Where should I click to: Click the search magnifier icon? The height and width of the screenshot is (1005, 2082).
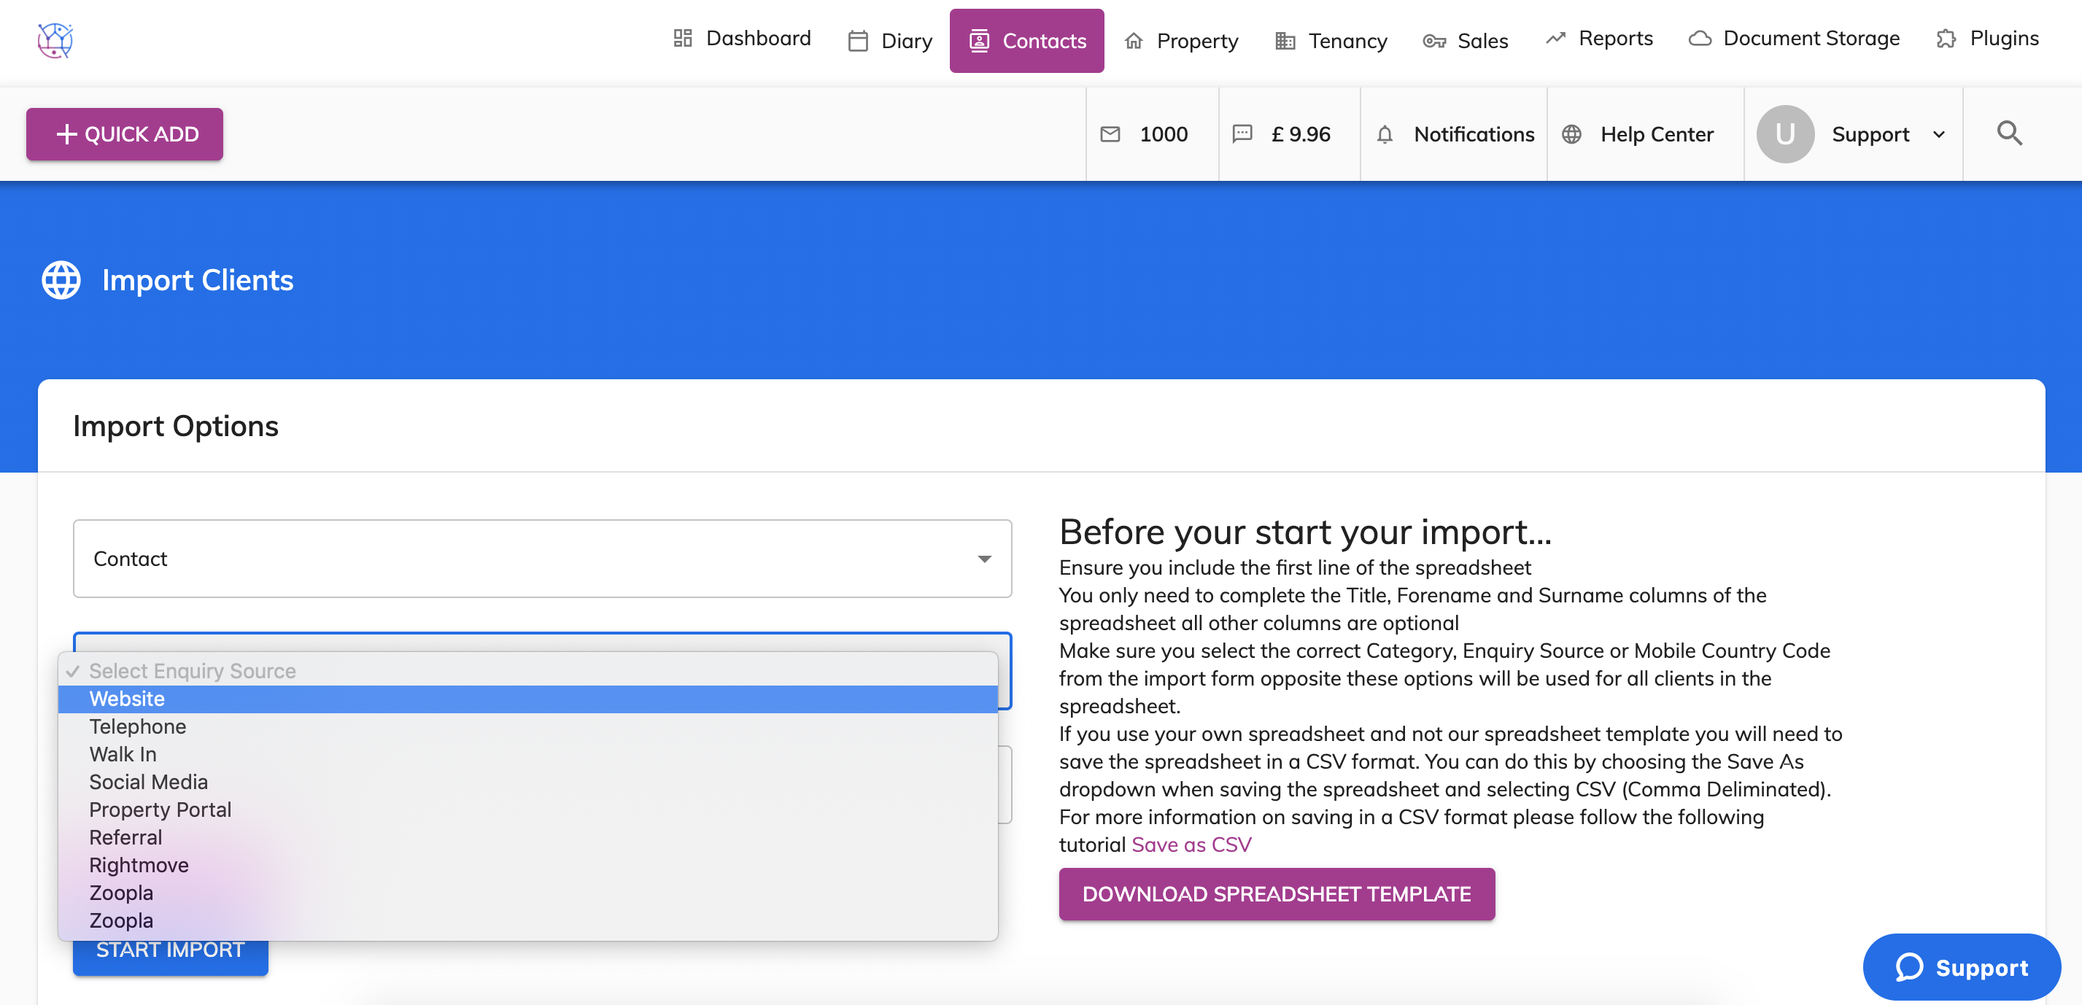(x=2008, y=133)
